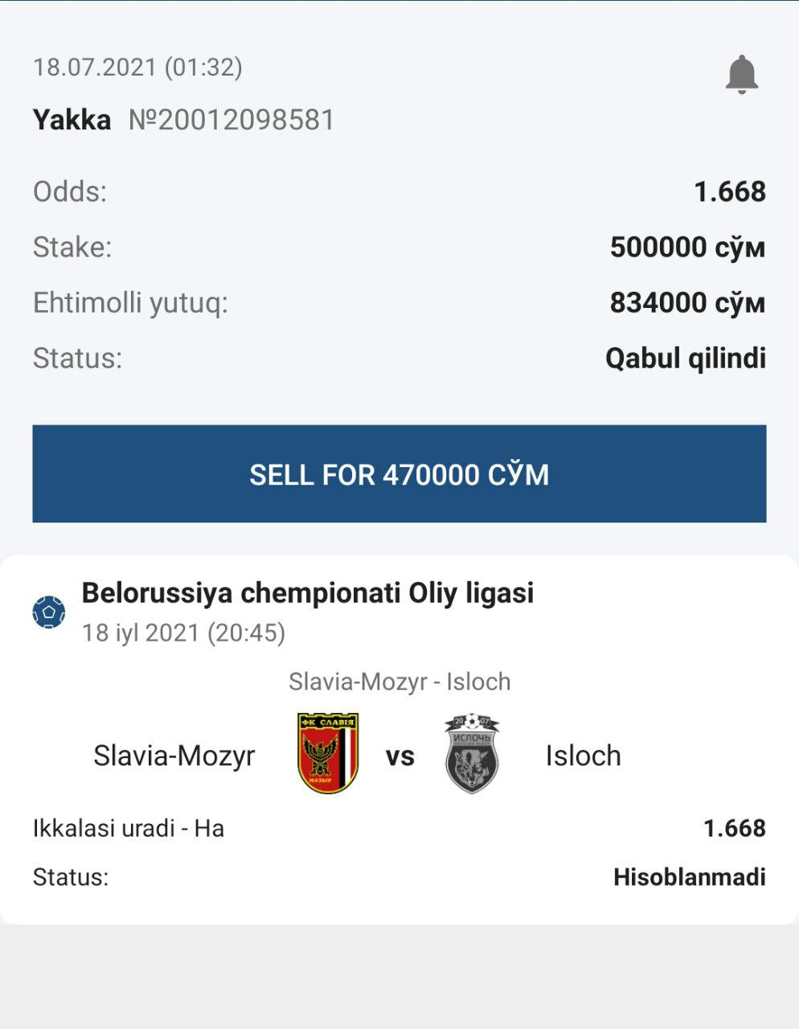This screenshot has width=799, height=1029.
Task: Tap the blue football sport icon
Action: tap(49, 613)
